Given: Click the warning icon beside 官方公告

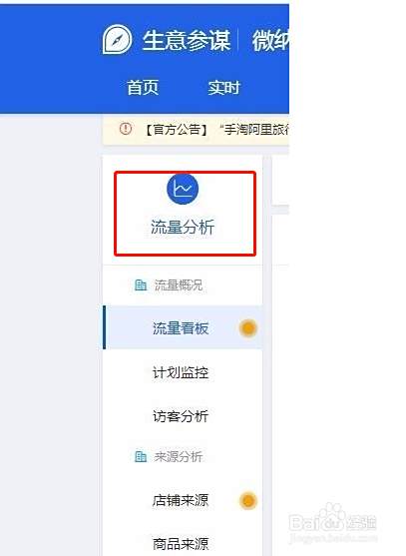Looking at the screenshot, I should pos(126,129).
